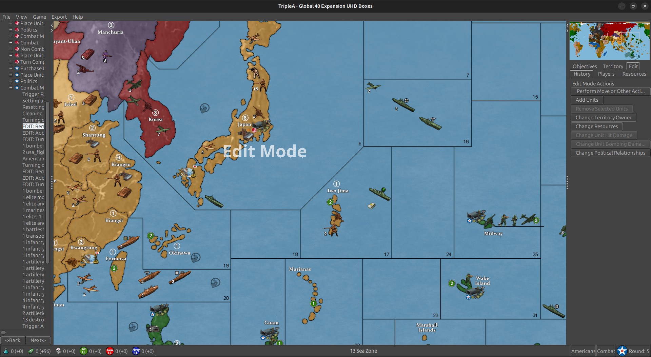651x357 pixels.
Task: Click the star icon beside Round: 5
Action: point(622,351)
